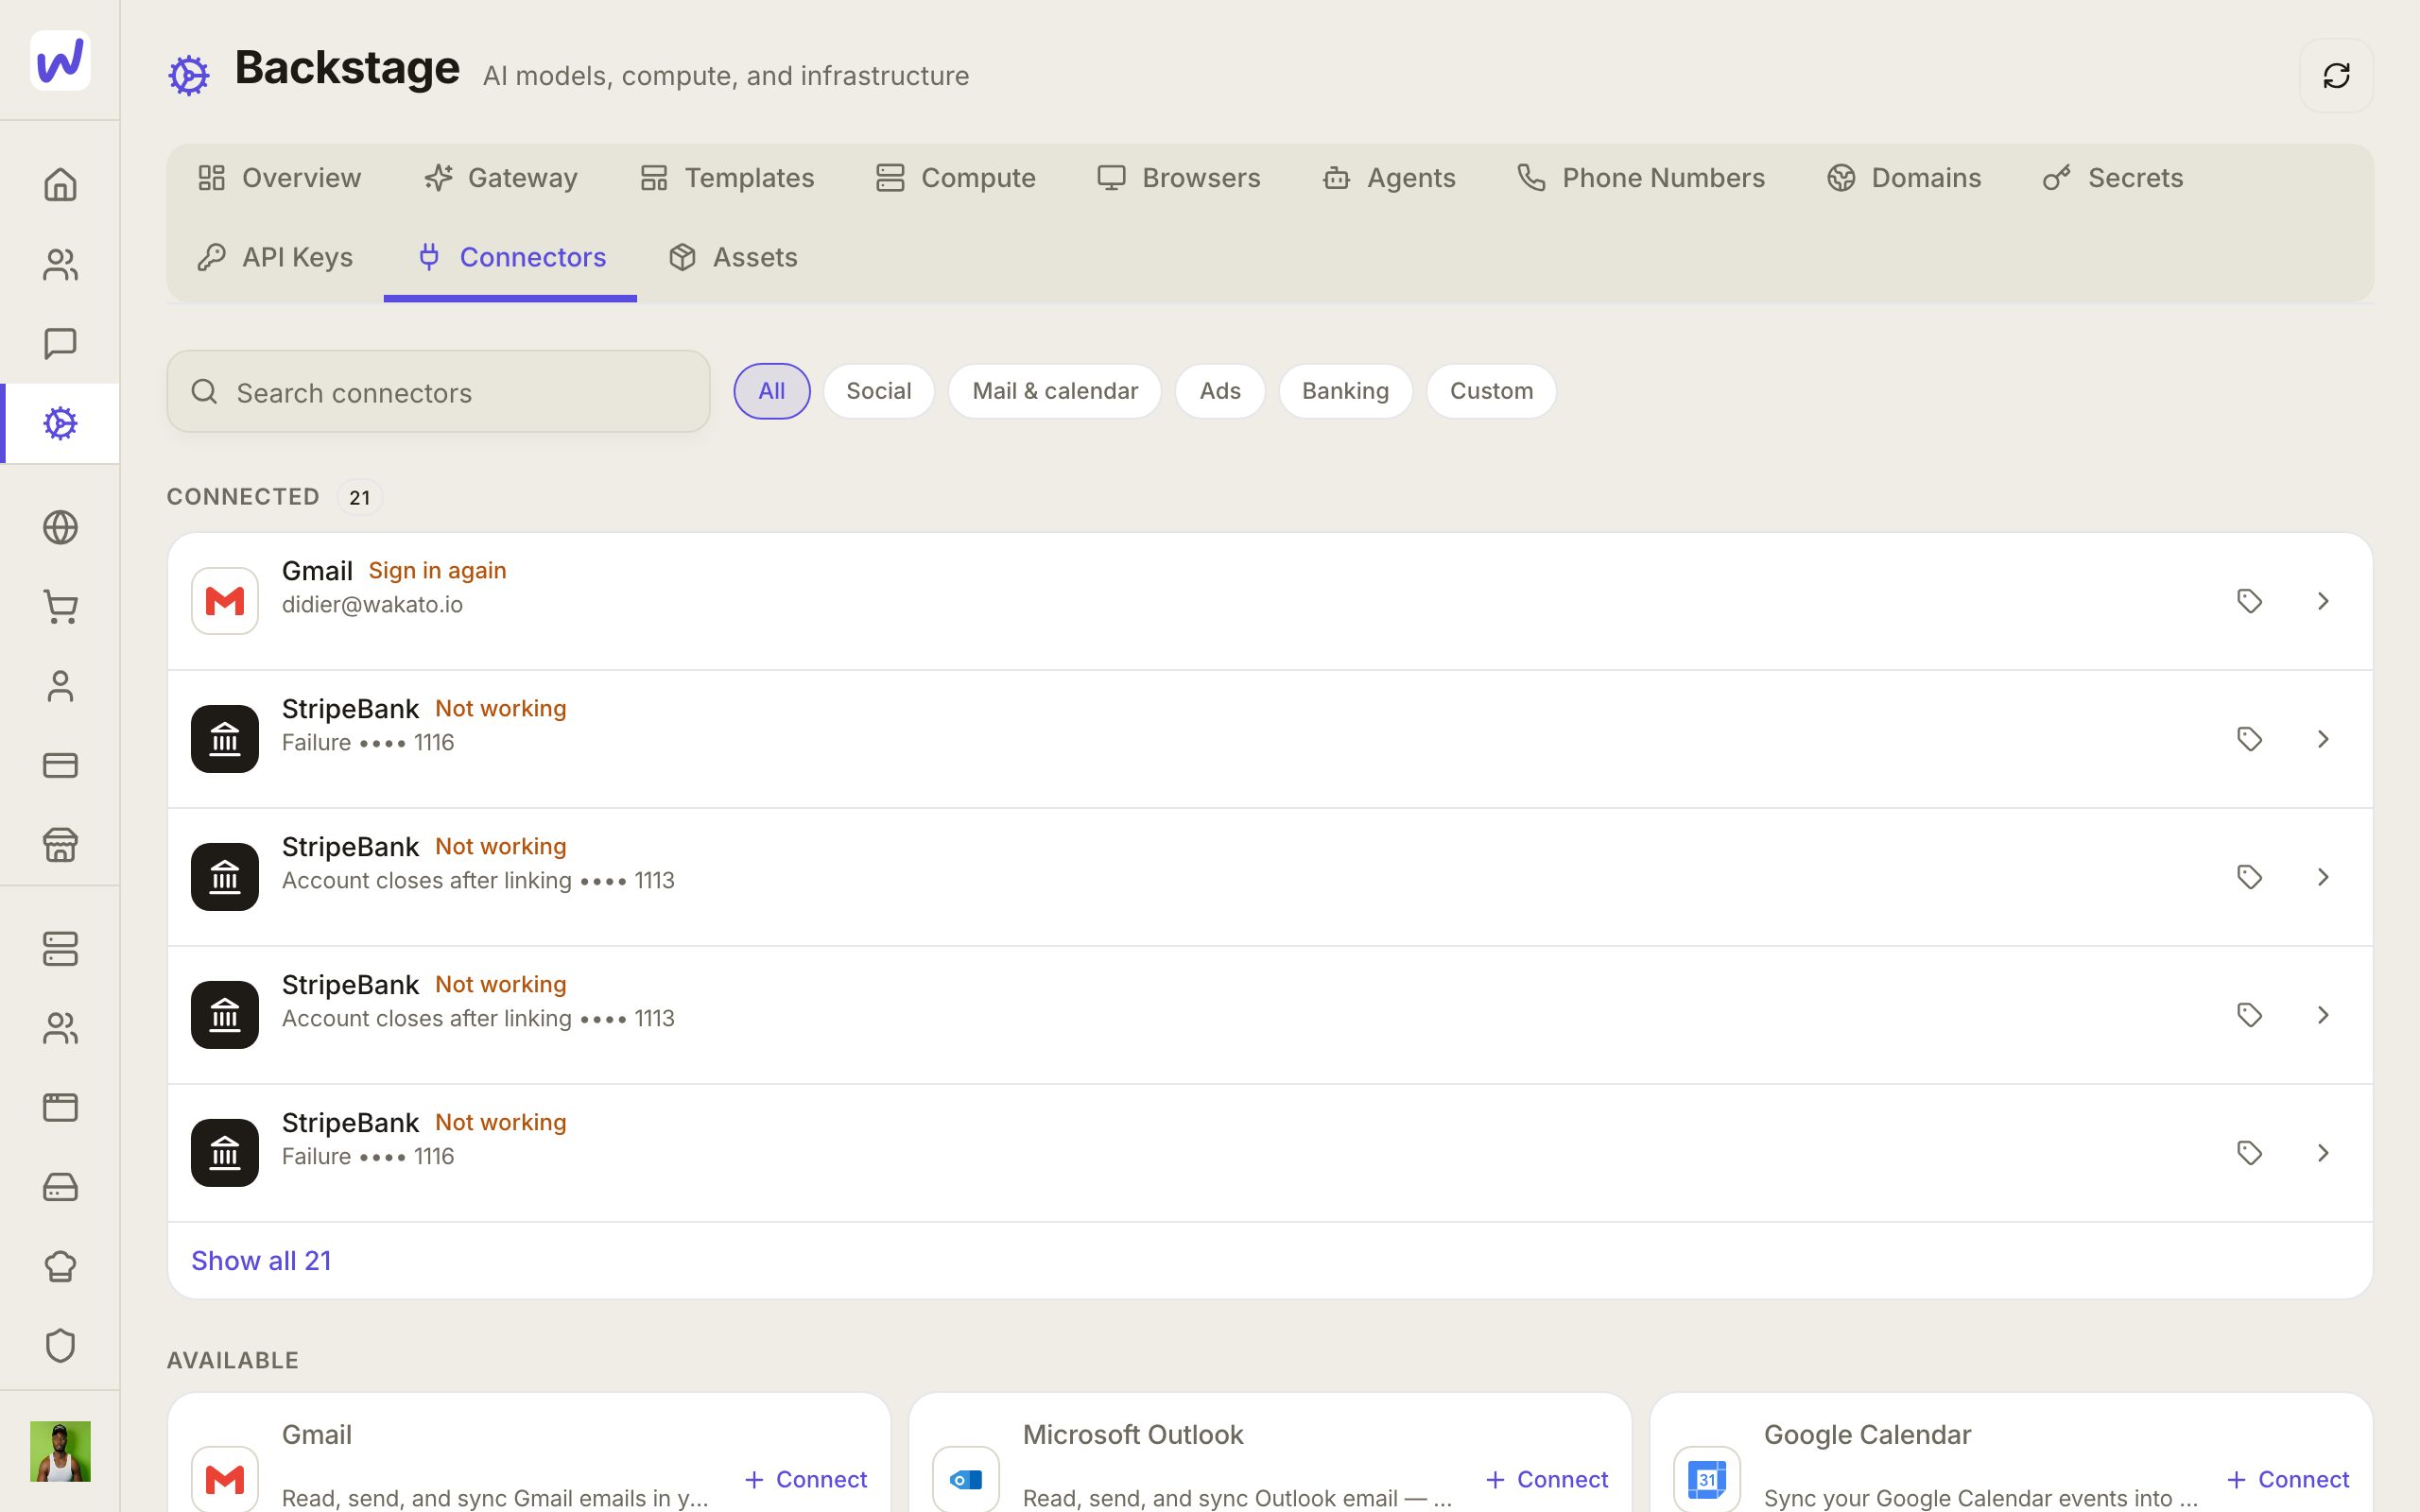Open the Assets tab
This screenshot has height=1512, width=2420.
[733, 257]
